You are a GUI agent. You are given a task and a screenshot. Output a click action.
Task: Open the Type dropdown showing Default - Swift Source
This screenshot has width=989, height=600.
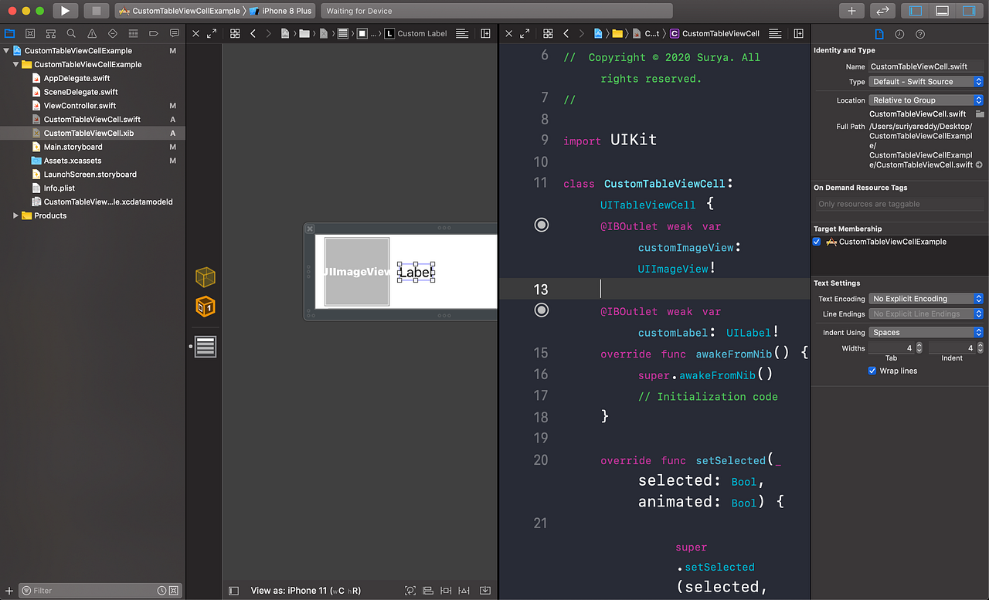tap(925, 81)
